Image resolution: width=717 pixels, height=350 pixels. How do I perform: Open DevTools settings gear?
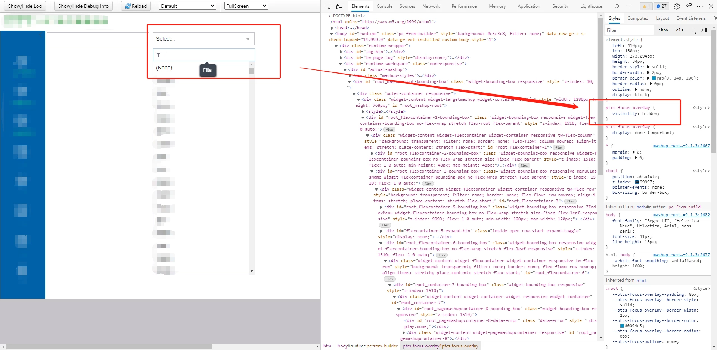click(677, 6)
